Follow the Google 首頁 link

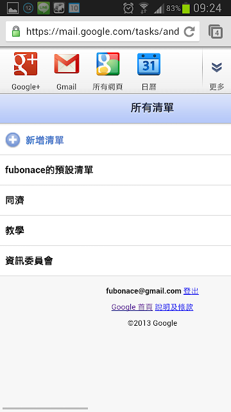(132, 307)
